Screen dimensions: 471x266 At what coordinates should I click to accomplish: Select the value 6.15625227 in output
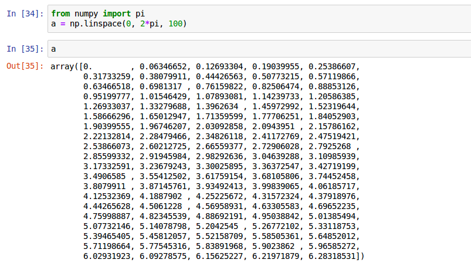click(x=219, y=256)
